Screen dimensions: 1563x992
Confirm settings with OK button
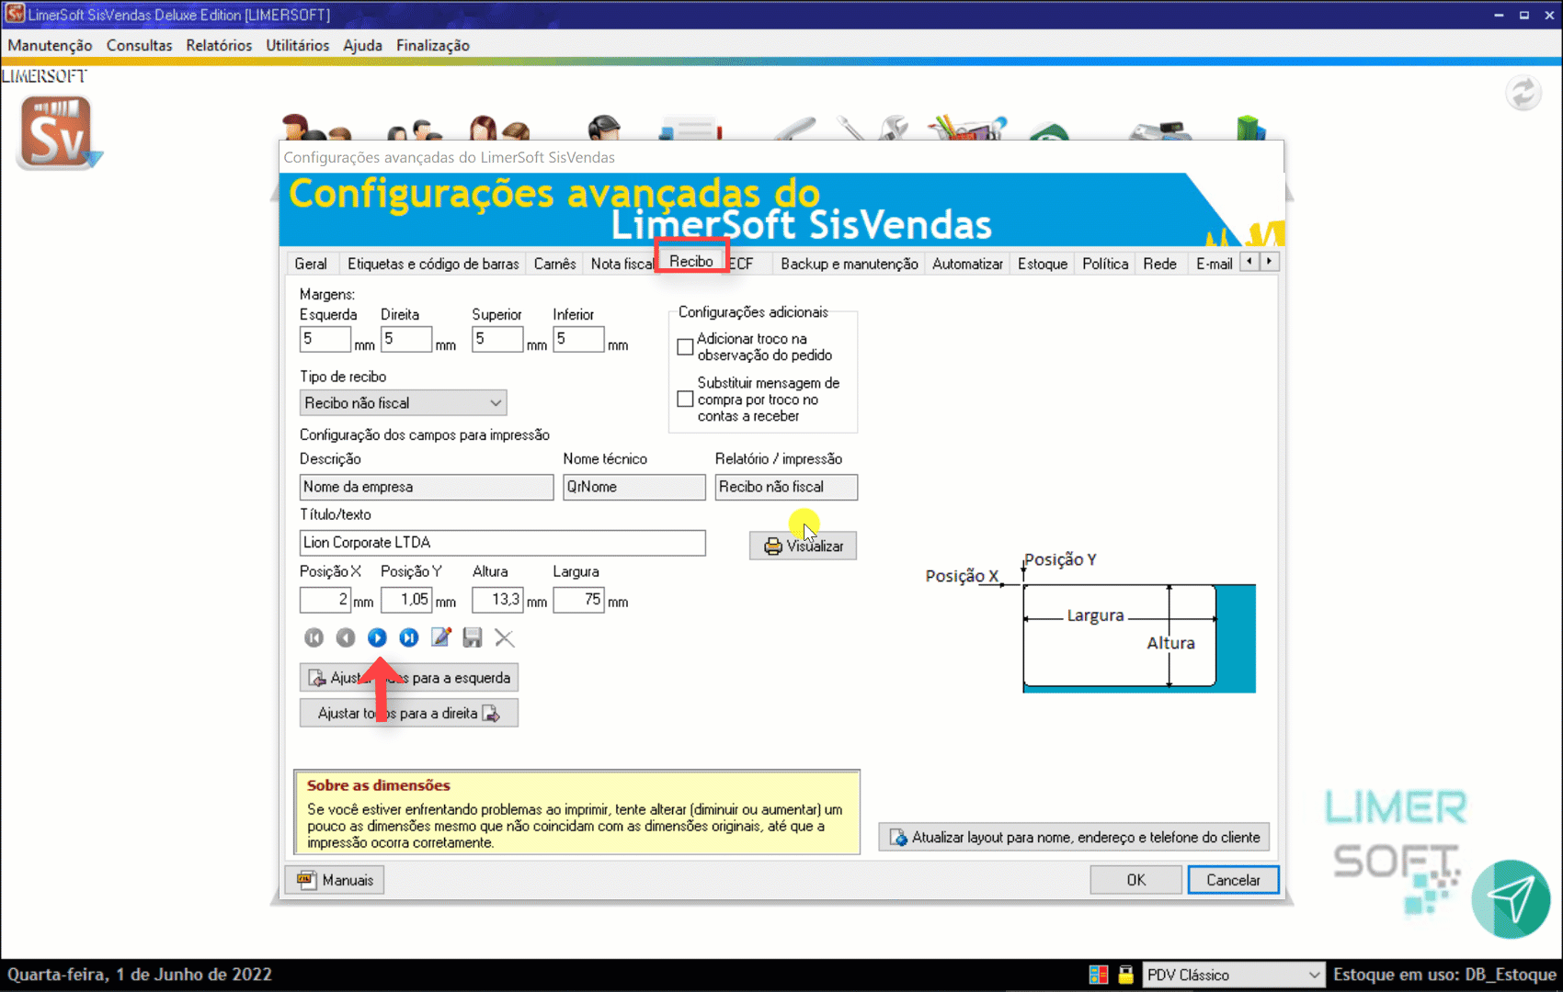point(1136,880)
